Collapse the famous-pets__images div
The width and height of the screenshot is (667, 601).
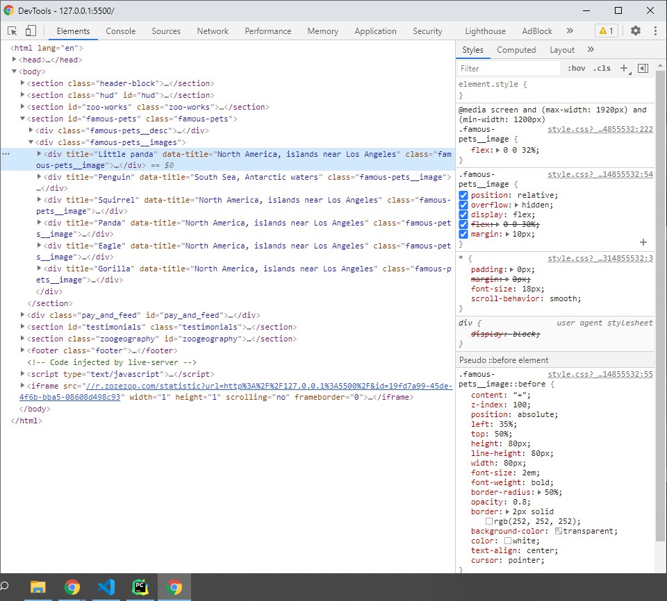(31, 142)
